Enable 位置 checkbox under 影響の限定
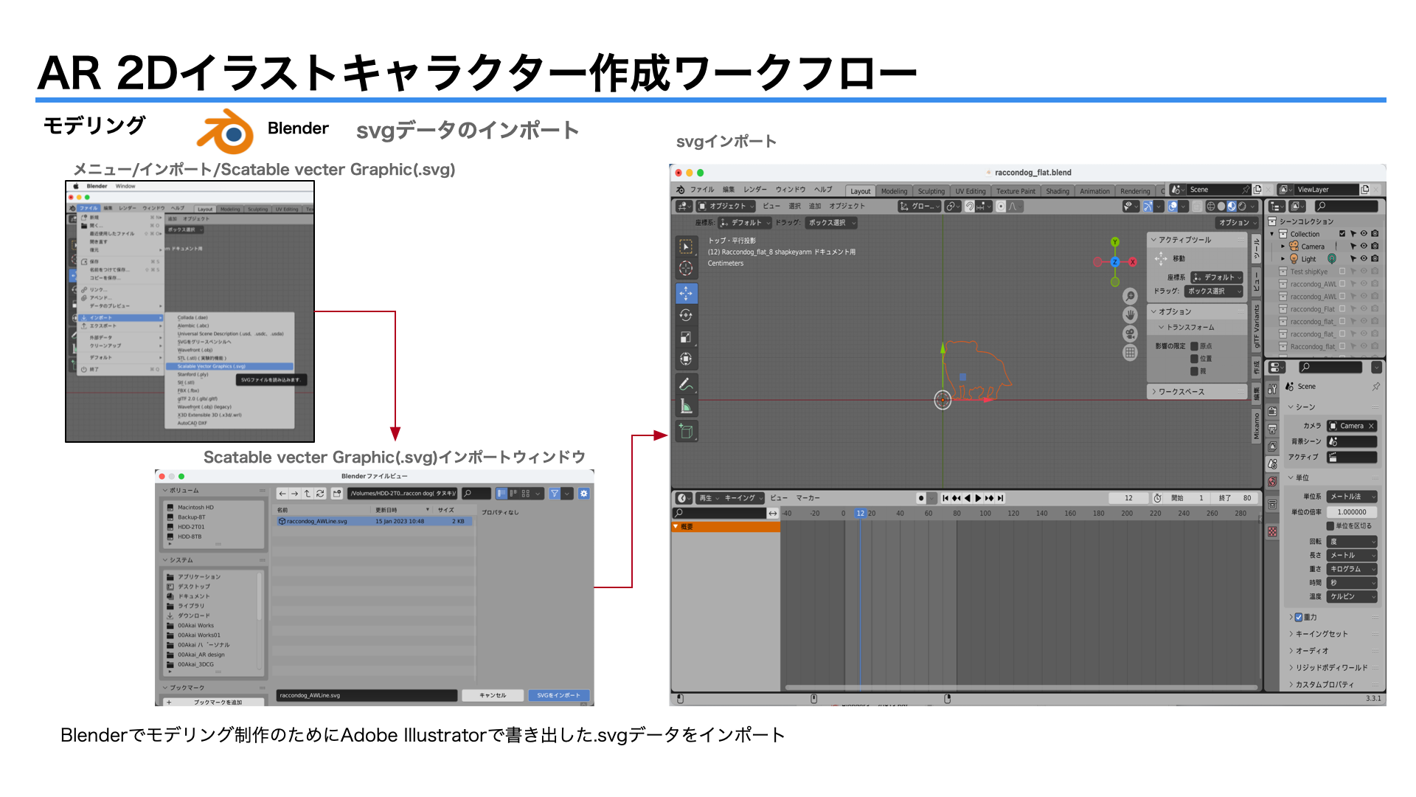 [x=1194, y=359]
